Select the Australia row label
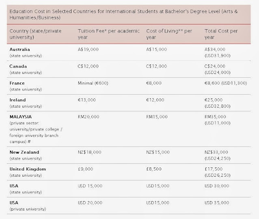259x219 pixels. pos(21,49)
